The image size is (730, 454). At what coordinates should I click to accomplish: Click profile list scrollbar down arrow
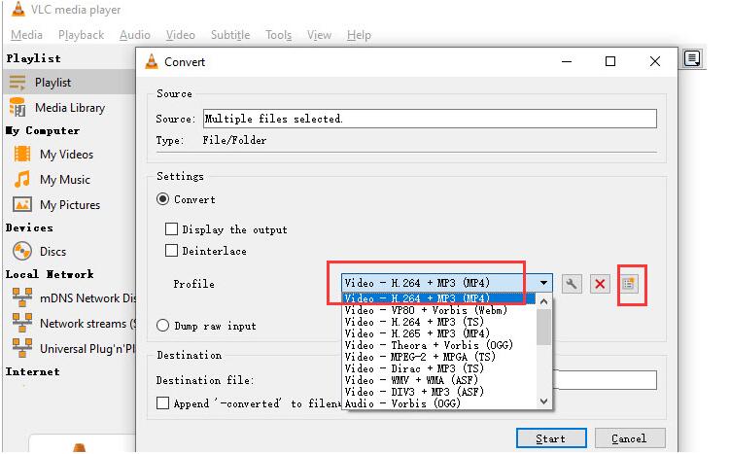543,401
